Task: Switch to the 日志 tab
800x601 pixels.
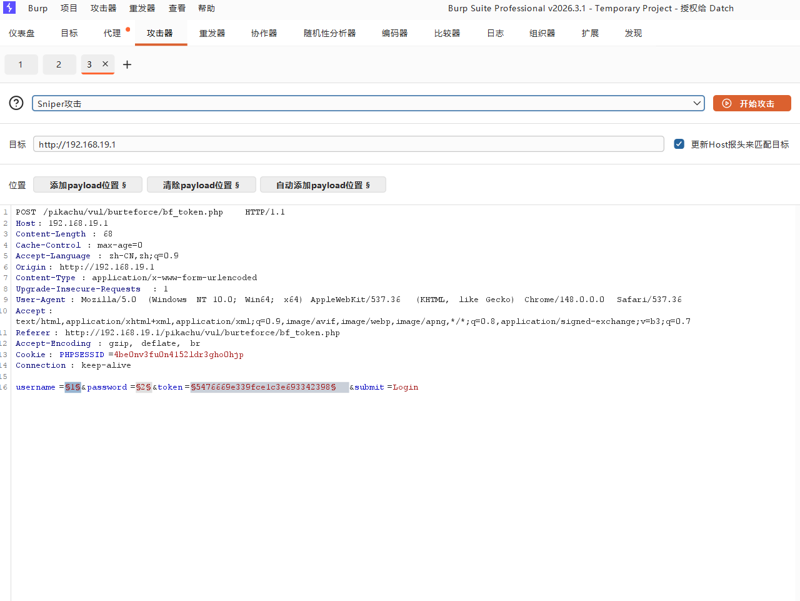Action: [496, 33]
